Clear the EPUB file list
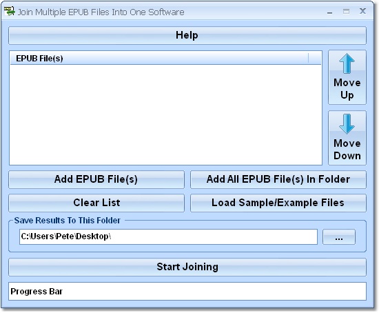This screenshot has height=313, width=379. coord(96,203)
